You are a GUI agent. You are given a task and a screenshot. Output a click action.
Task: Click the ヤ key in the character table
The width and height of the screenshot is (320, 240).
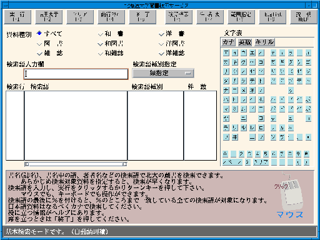(226, 118)
